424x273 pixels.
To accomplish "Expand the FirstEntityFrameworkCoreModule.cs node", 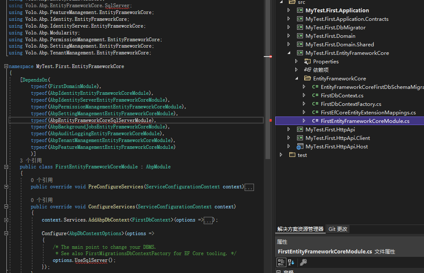I will pyautogui.click(x=304, y=121).
